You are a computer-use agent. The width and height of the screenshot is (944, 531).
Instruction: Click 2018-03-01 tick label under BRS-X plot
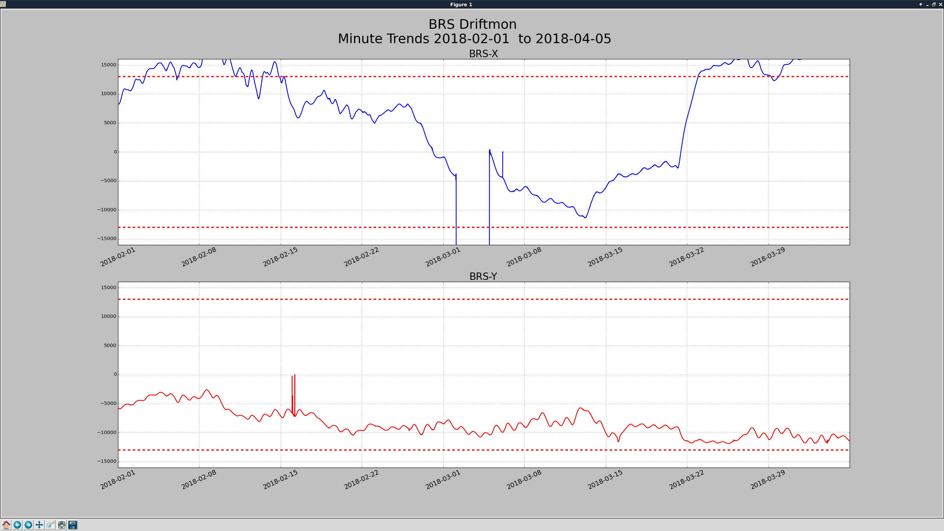point(443,257)
